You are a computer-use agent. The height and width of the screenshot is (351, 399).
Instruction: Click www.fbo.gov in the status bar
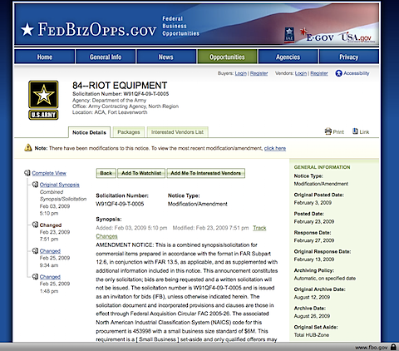click(x=371, y=348)
